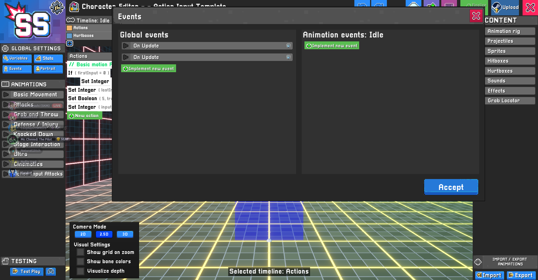The image size is (538, 280).
Task: Open Grab Locator content
Action: tap(510, 101)
